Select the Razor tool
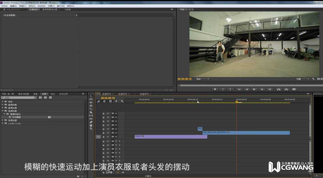 [x=91, y=112]
